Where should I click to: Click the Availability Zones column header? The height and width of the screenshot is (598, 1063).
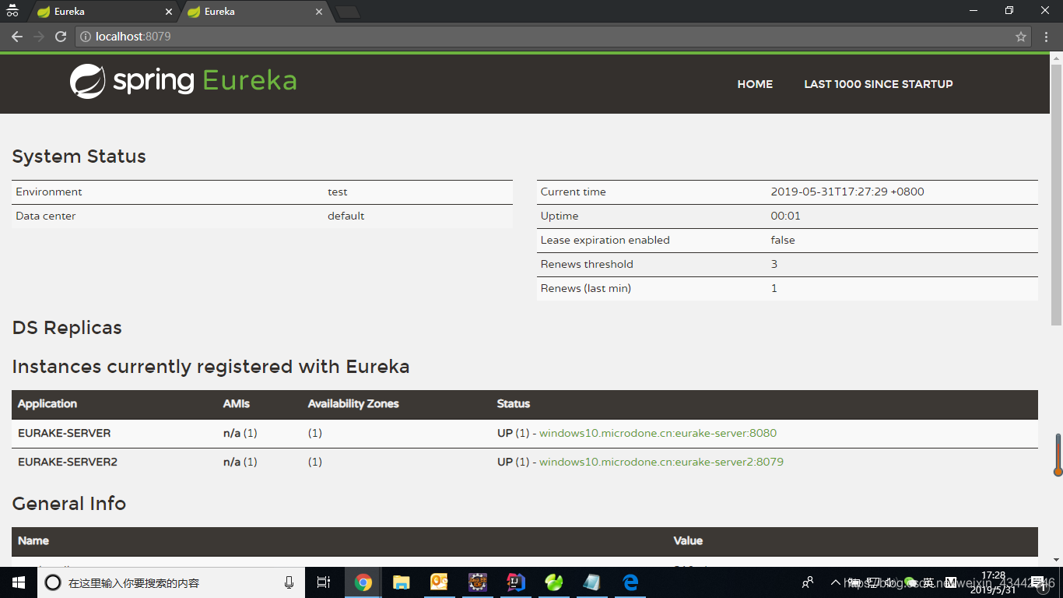353,404
